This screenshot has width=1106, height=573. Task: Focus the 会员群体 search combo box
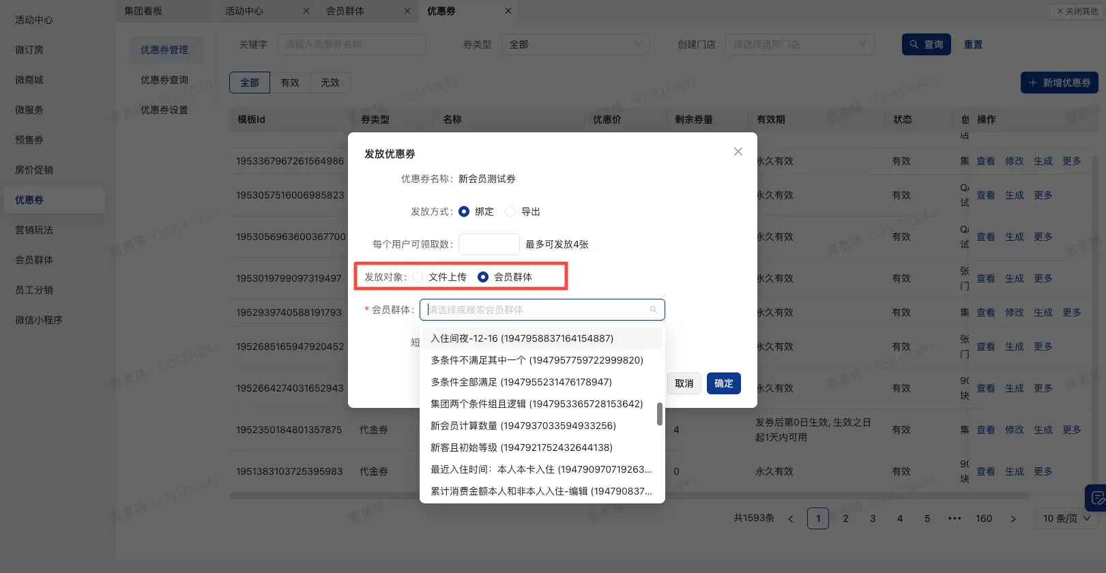[x=542, y=310]
